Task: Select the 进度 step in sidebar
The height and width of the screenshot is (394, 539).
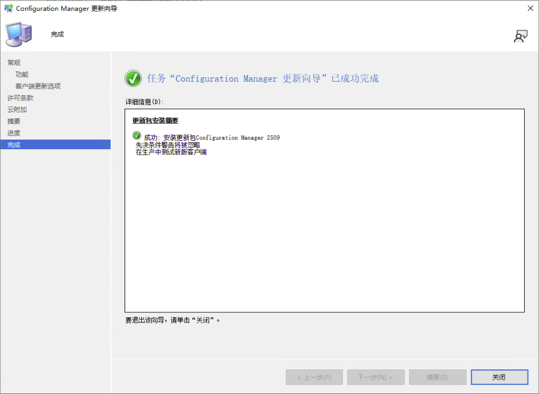Action: (x=14, y=133)
